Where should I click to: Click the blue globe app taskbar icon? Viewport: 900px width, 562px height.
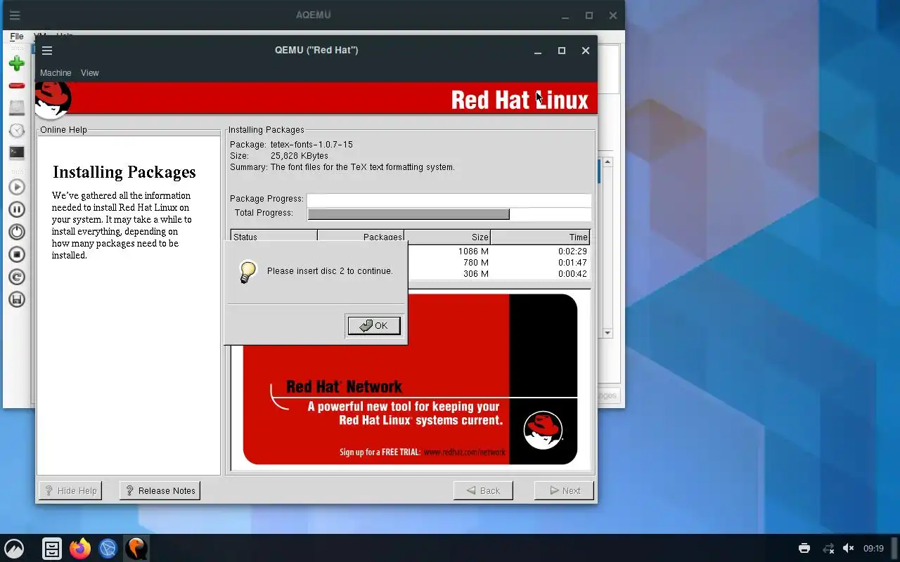coord(108,548)
